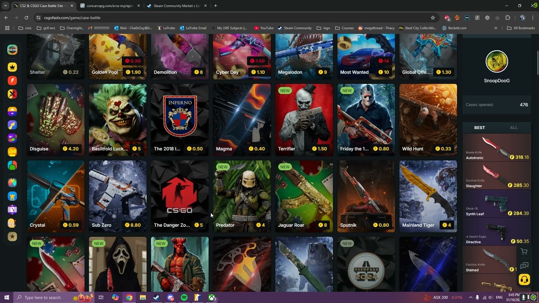This screenshot has height=303, width=539.
Task: Show hidden system tray icons
Action: (x=471, y=298)
